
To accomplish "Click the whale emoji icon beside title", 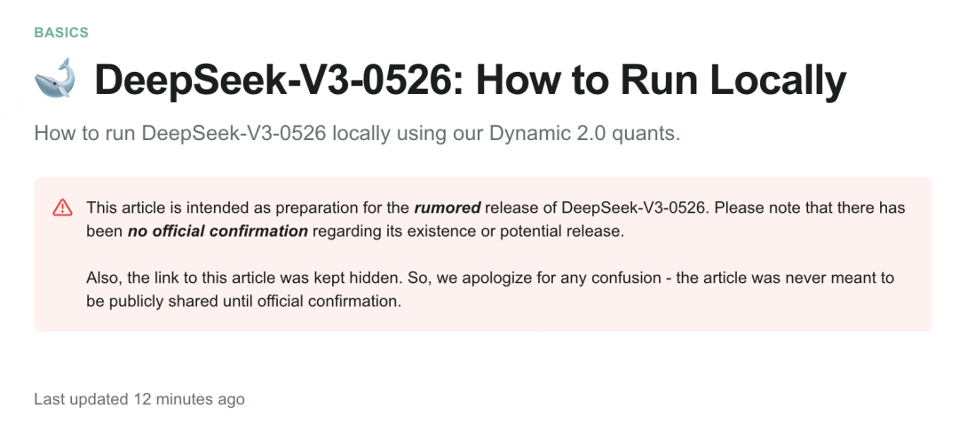I will 54,78.
